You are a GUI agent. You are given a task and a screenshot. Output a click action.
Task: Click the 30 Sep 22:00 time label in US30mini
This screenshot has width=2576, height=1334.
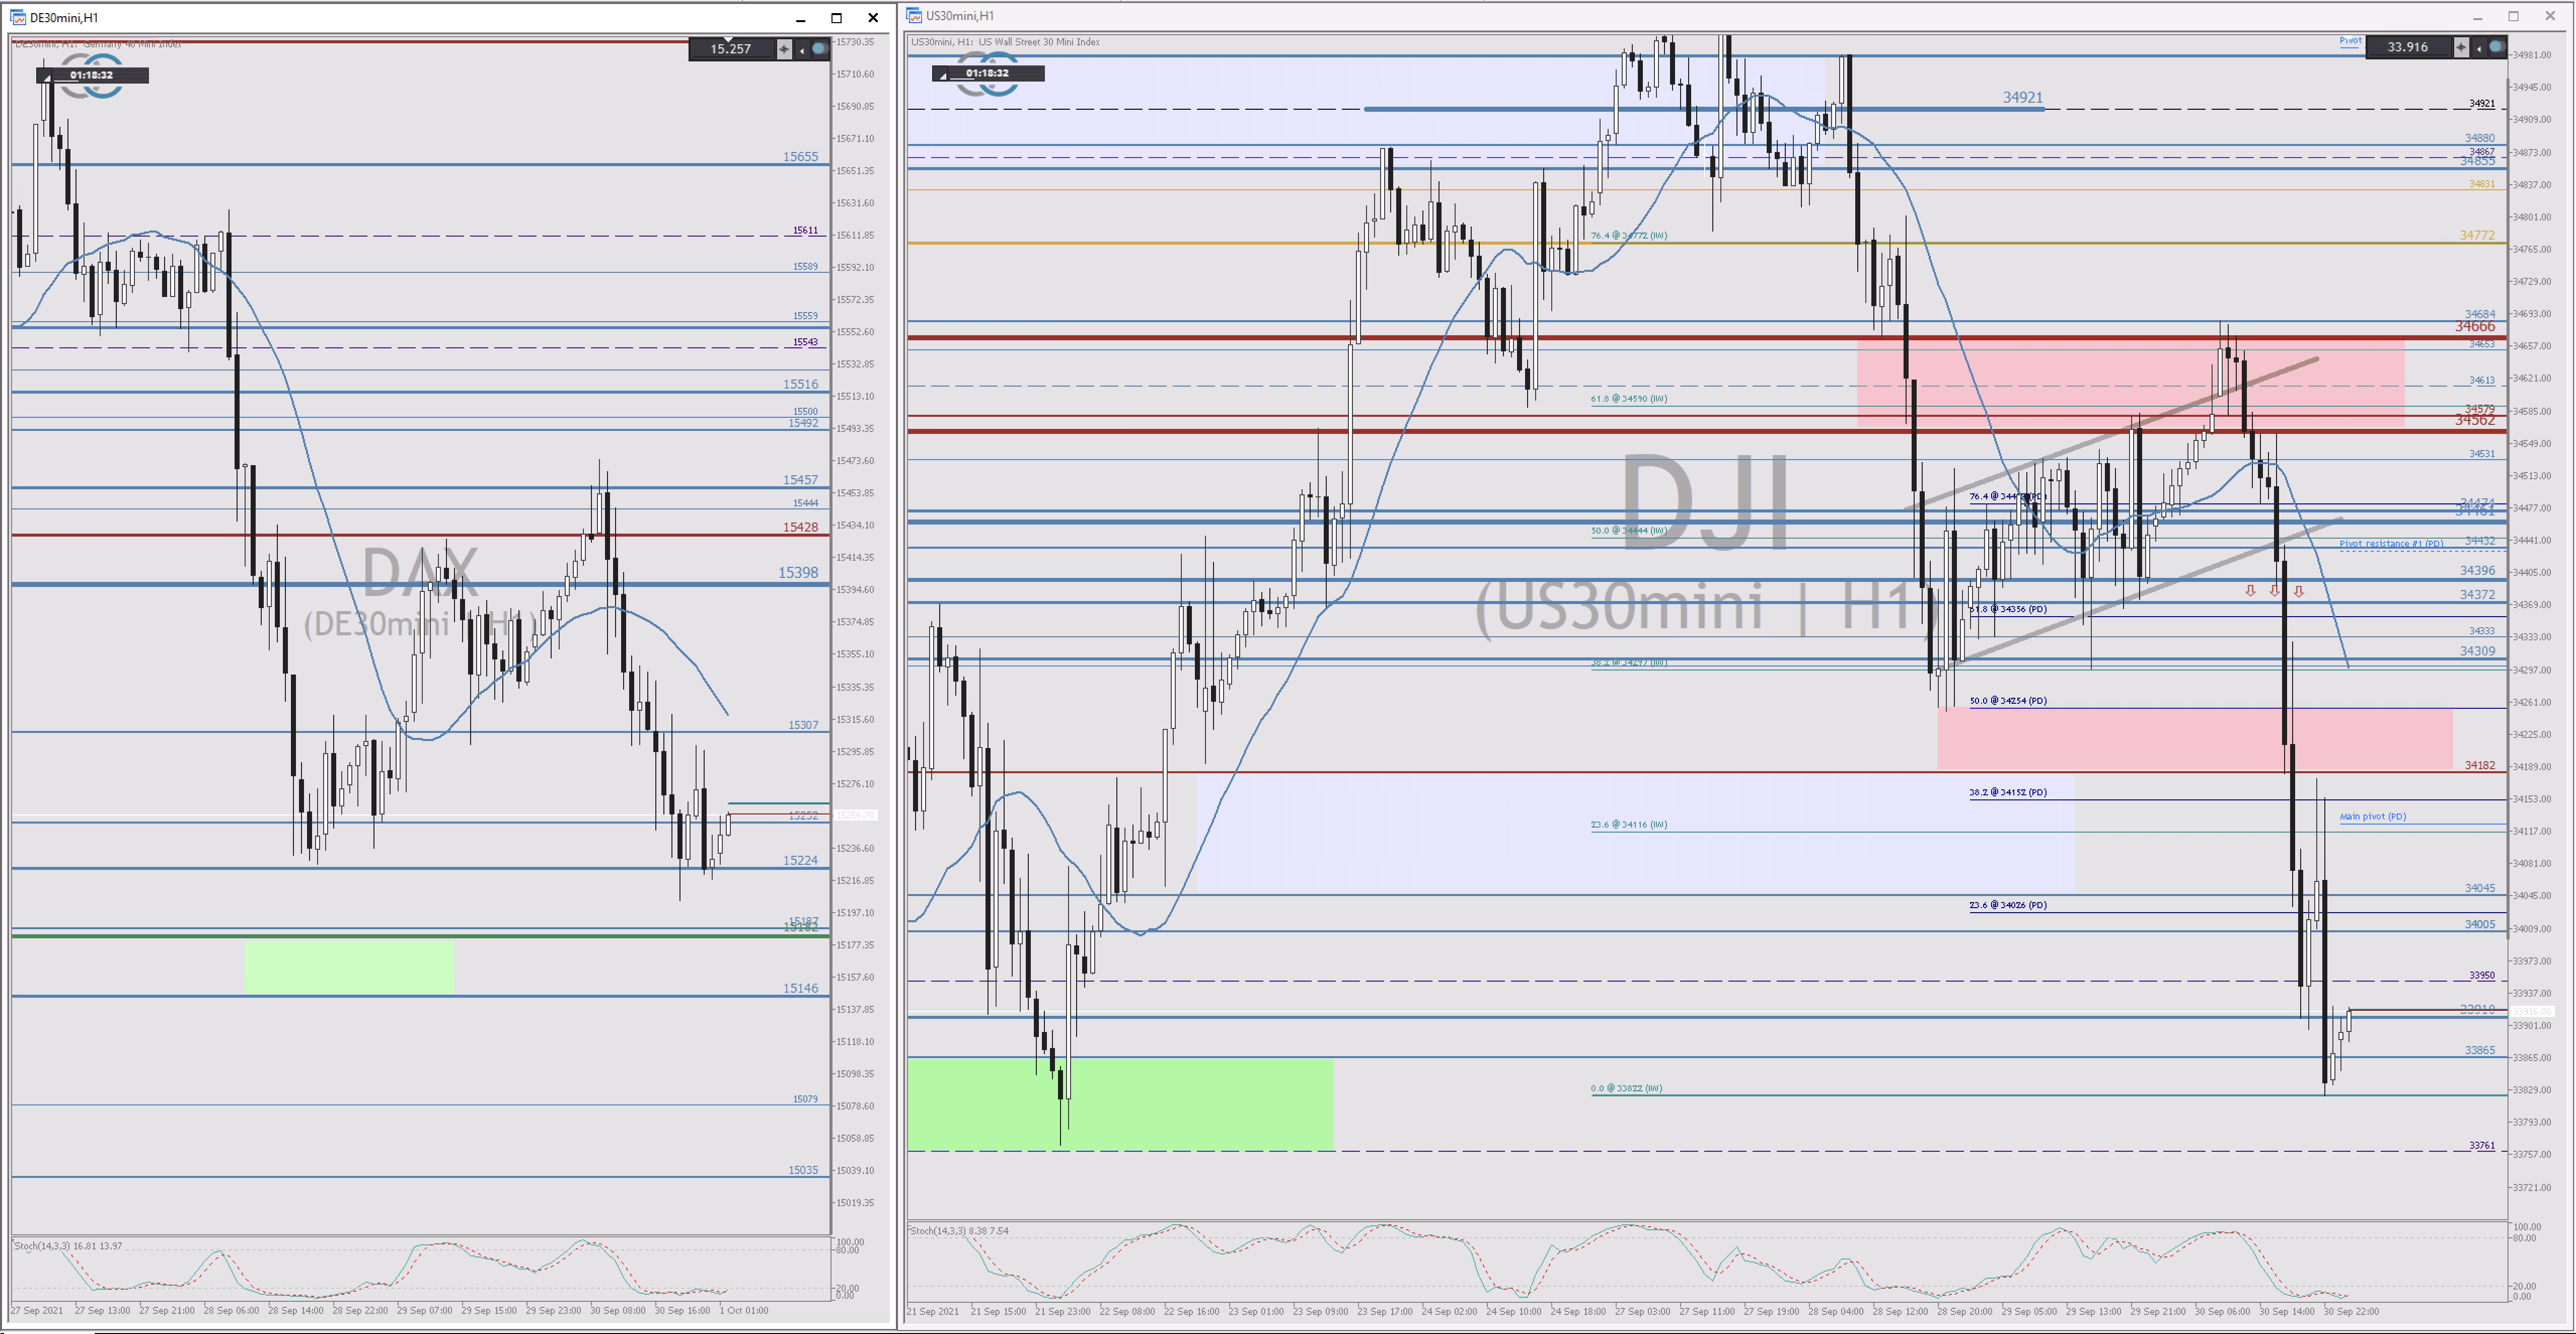coord(2351,1311)
